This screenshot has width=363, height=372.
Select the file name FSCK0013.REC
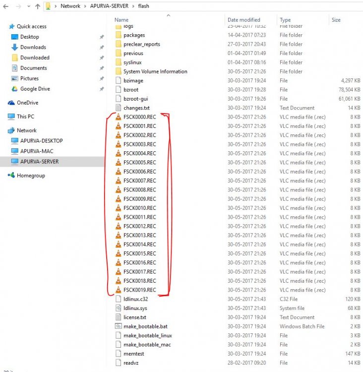140,235
